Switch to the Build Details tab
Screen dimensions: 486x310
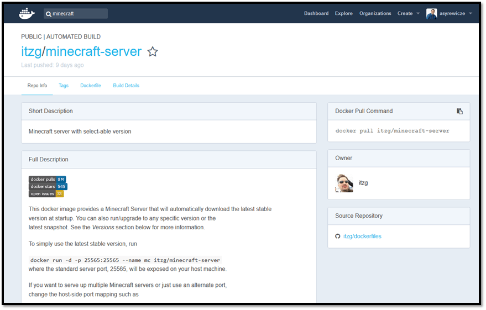[x=126, y=86]
